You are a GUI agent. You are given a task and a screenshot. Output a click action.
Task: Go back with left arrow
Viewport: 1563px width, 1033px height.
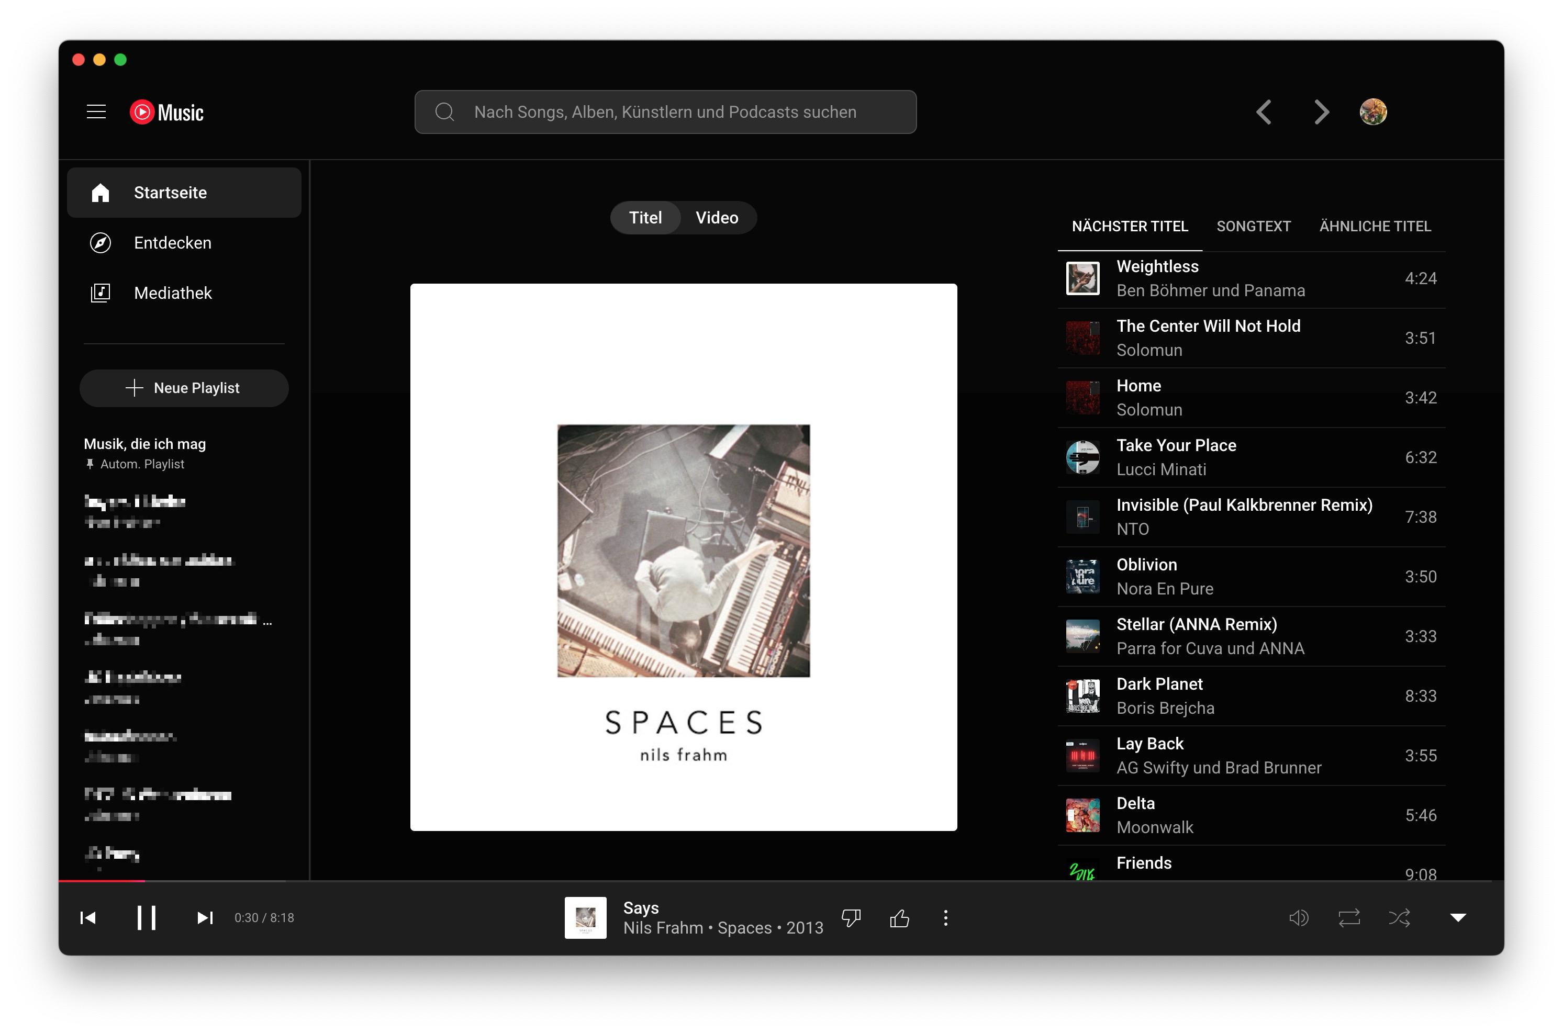click(x=1264, y=112)
